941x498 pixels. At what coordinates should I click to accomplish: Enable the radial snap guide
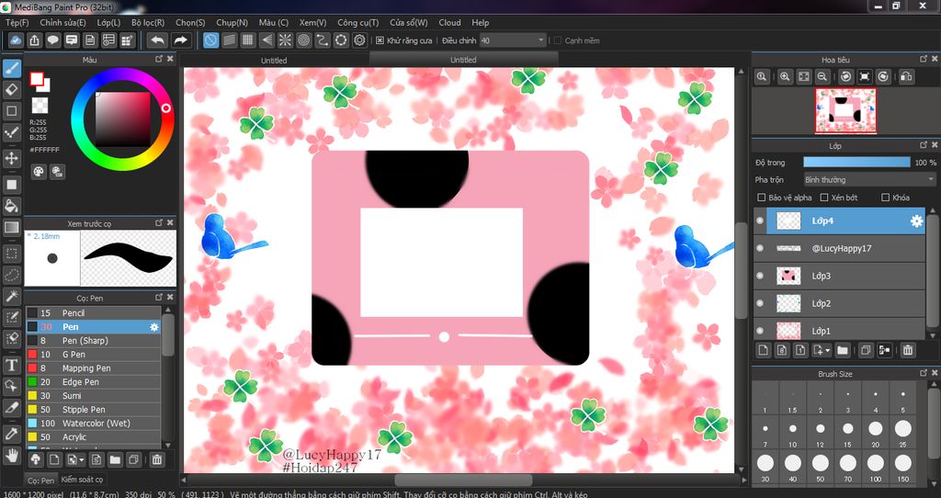coord(285,40)
